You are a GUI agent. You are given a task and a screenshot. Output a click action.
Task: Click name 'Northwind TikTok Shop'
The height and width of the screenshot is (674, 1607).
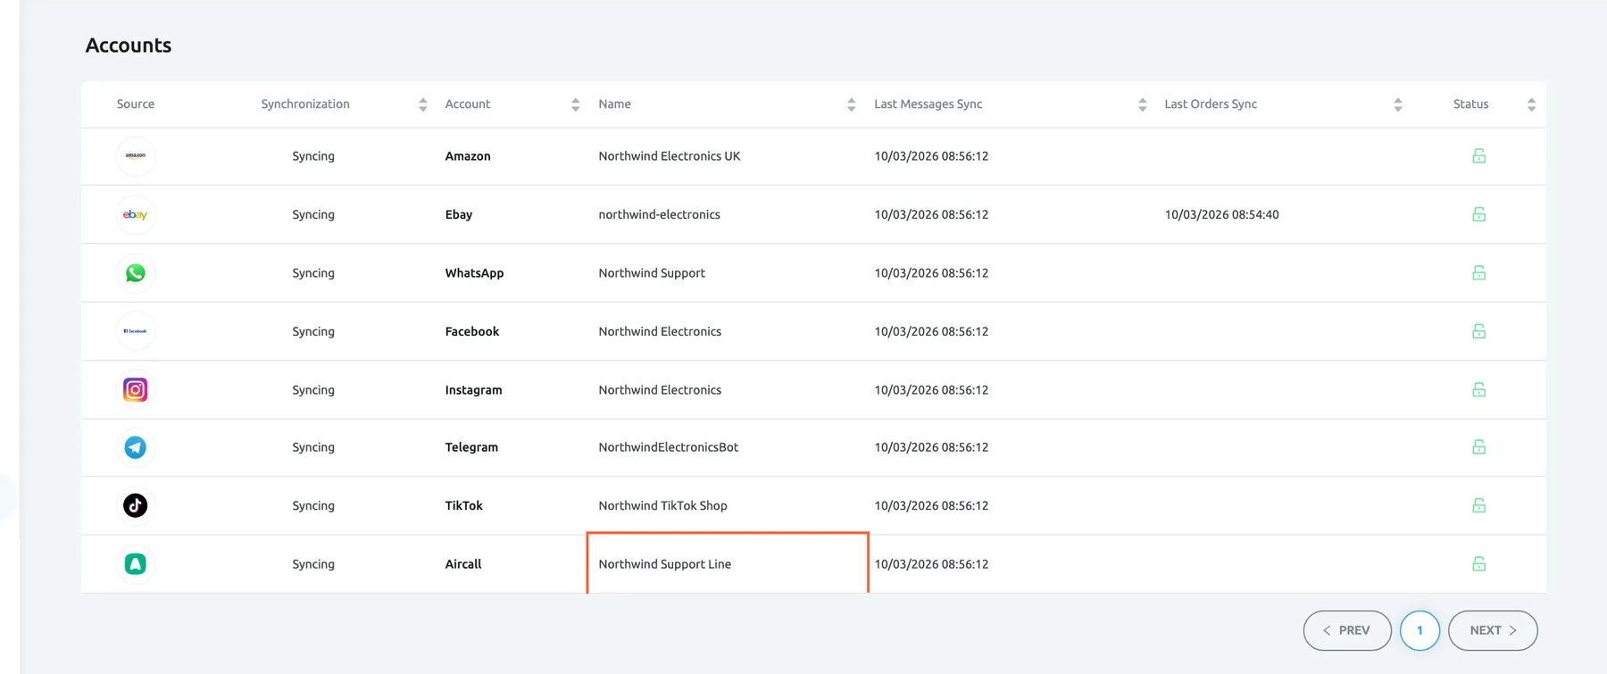tap(663, 505)
